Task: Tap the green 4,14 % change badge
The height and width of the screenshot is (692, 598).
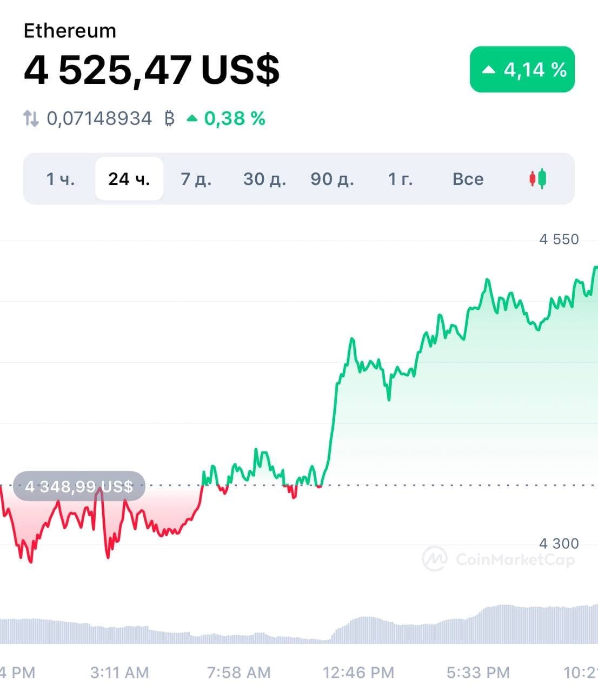Action: pyautogui.click(x=522, y=70)
